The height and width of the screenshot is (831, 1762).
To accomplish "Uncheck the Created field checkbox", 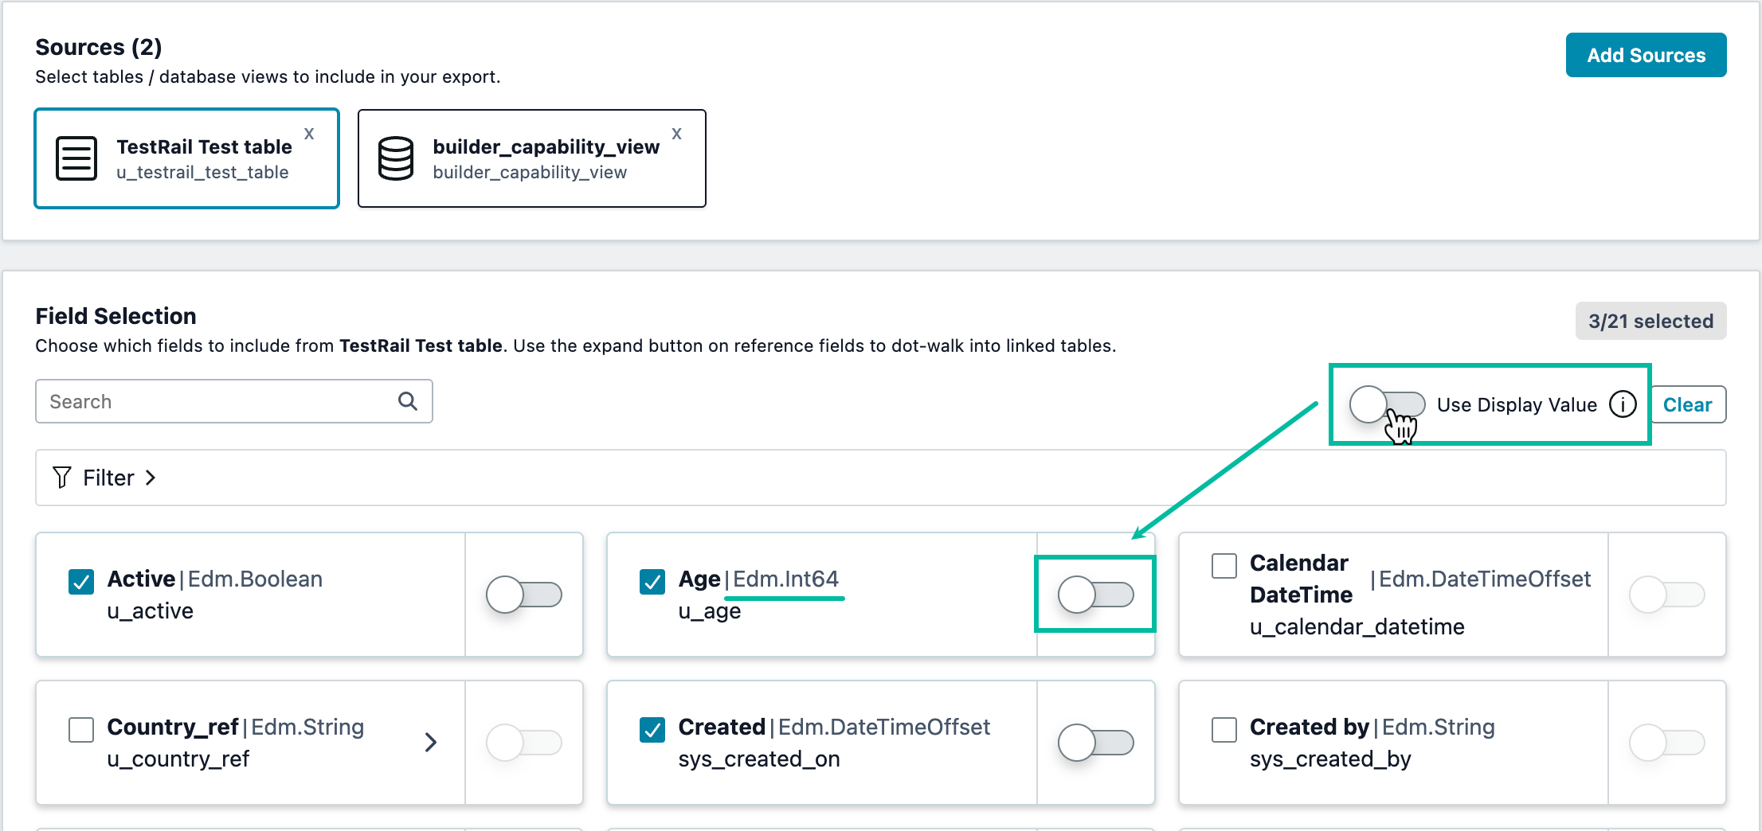I will pyautogui.click(x=652, y=729).
